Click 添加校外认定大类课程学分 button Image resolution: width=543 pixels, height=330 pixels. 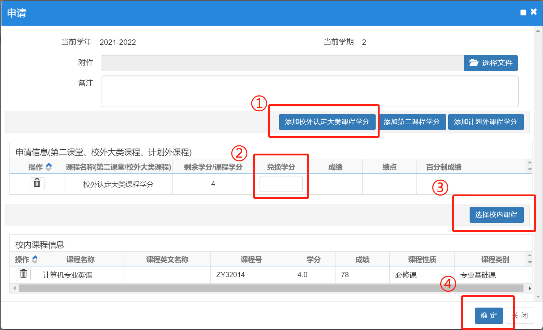pyautogui.click(x=327, y=122)
